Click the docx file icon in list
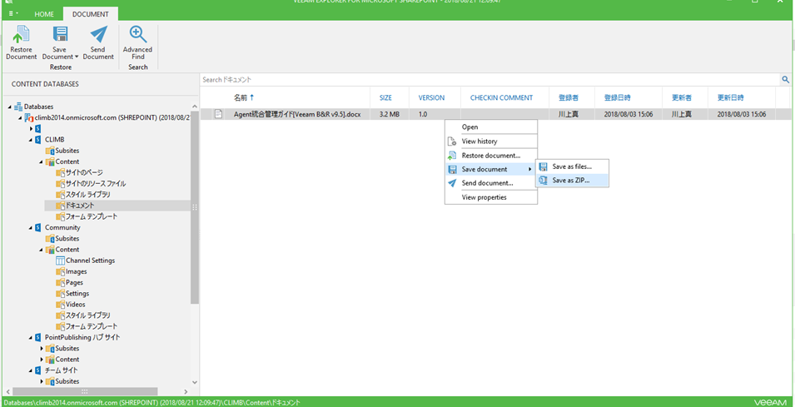Viewport: 795px width, 407px height. pyautogui.click(x=219, y=115)
